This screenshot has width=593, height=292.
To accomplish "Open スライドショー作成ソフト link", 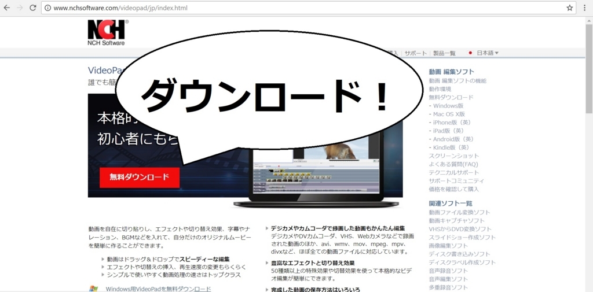I will coord(462,238).
